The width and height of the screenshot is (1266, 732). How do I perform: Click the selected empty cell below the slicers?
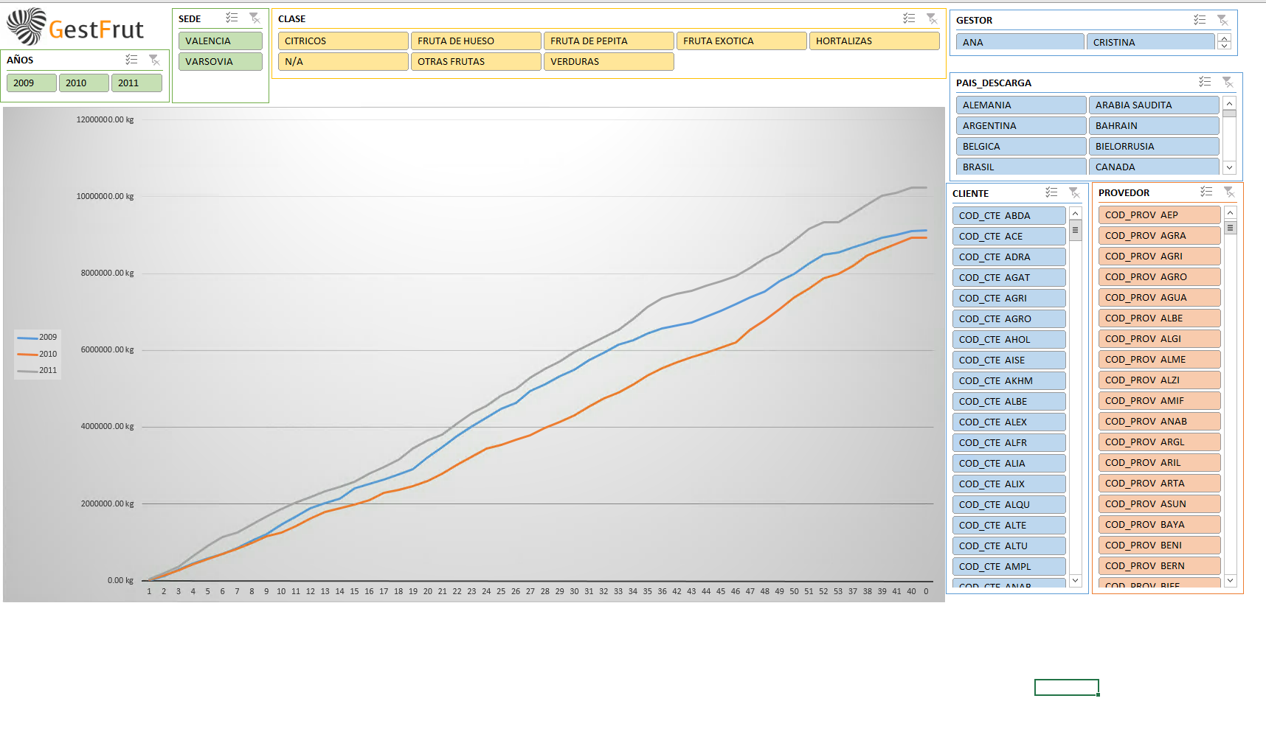coord(1066,687)
